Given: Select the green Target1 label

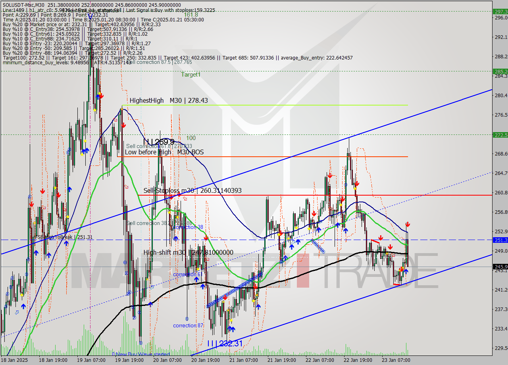Looking at the screenshot, I should (x=191, y=75).
